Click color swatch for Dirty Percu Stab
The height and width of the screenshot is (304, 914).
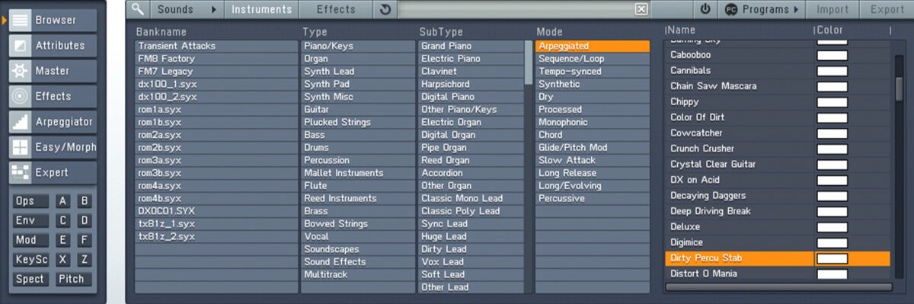[833, 258]
